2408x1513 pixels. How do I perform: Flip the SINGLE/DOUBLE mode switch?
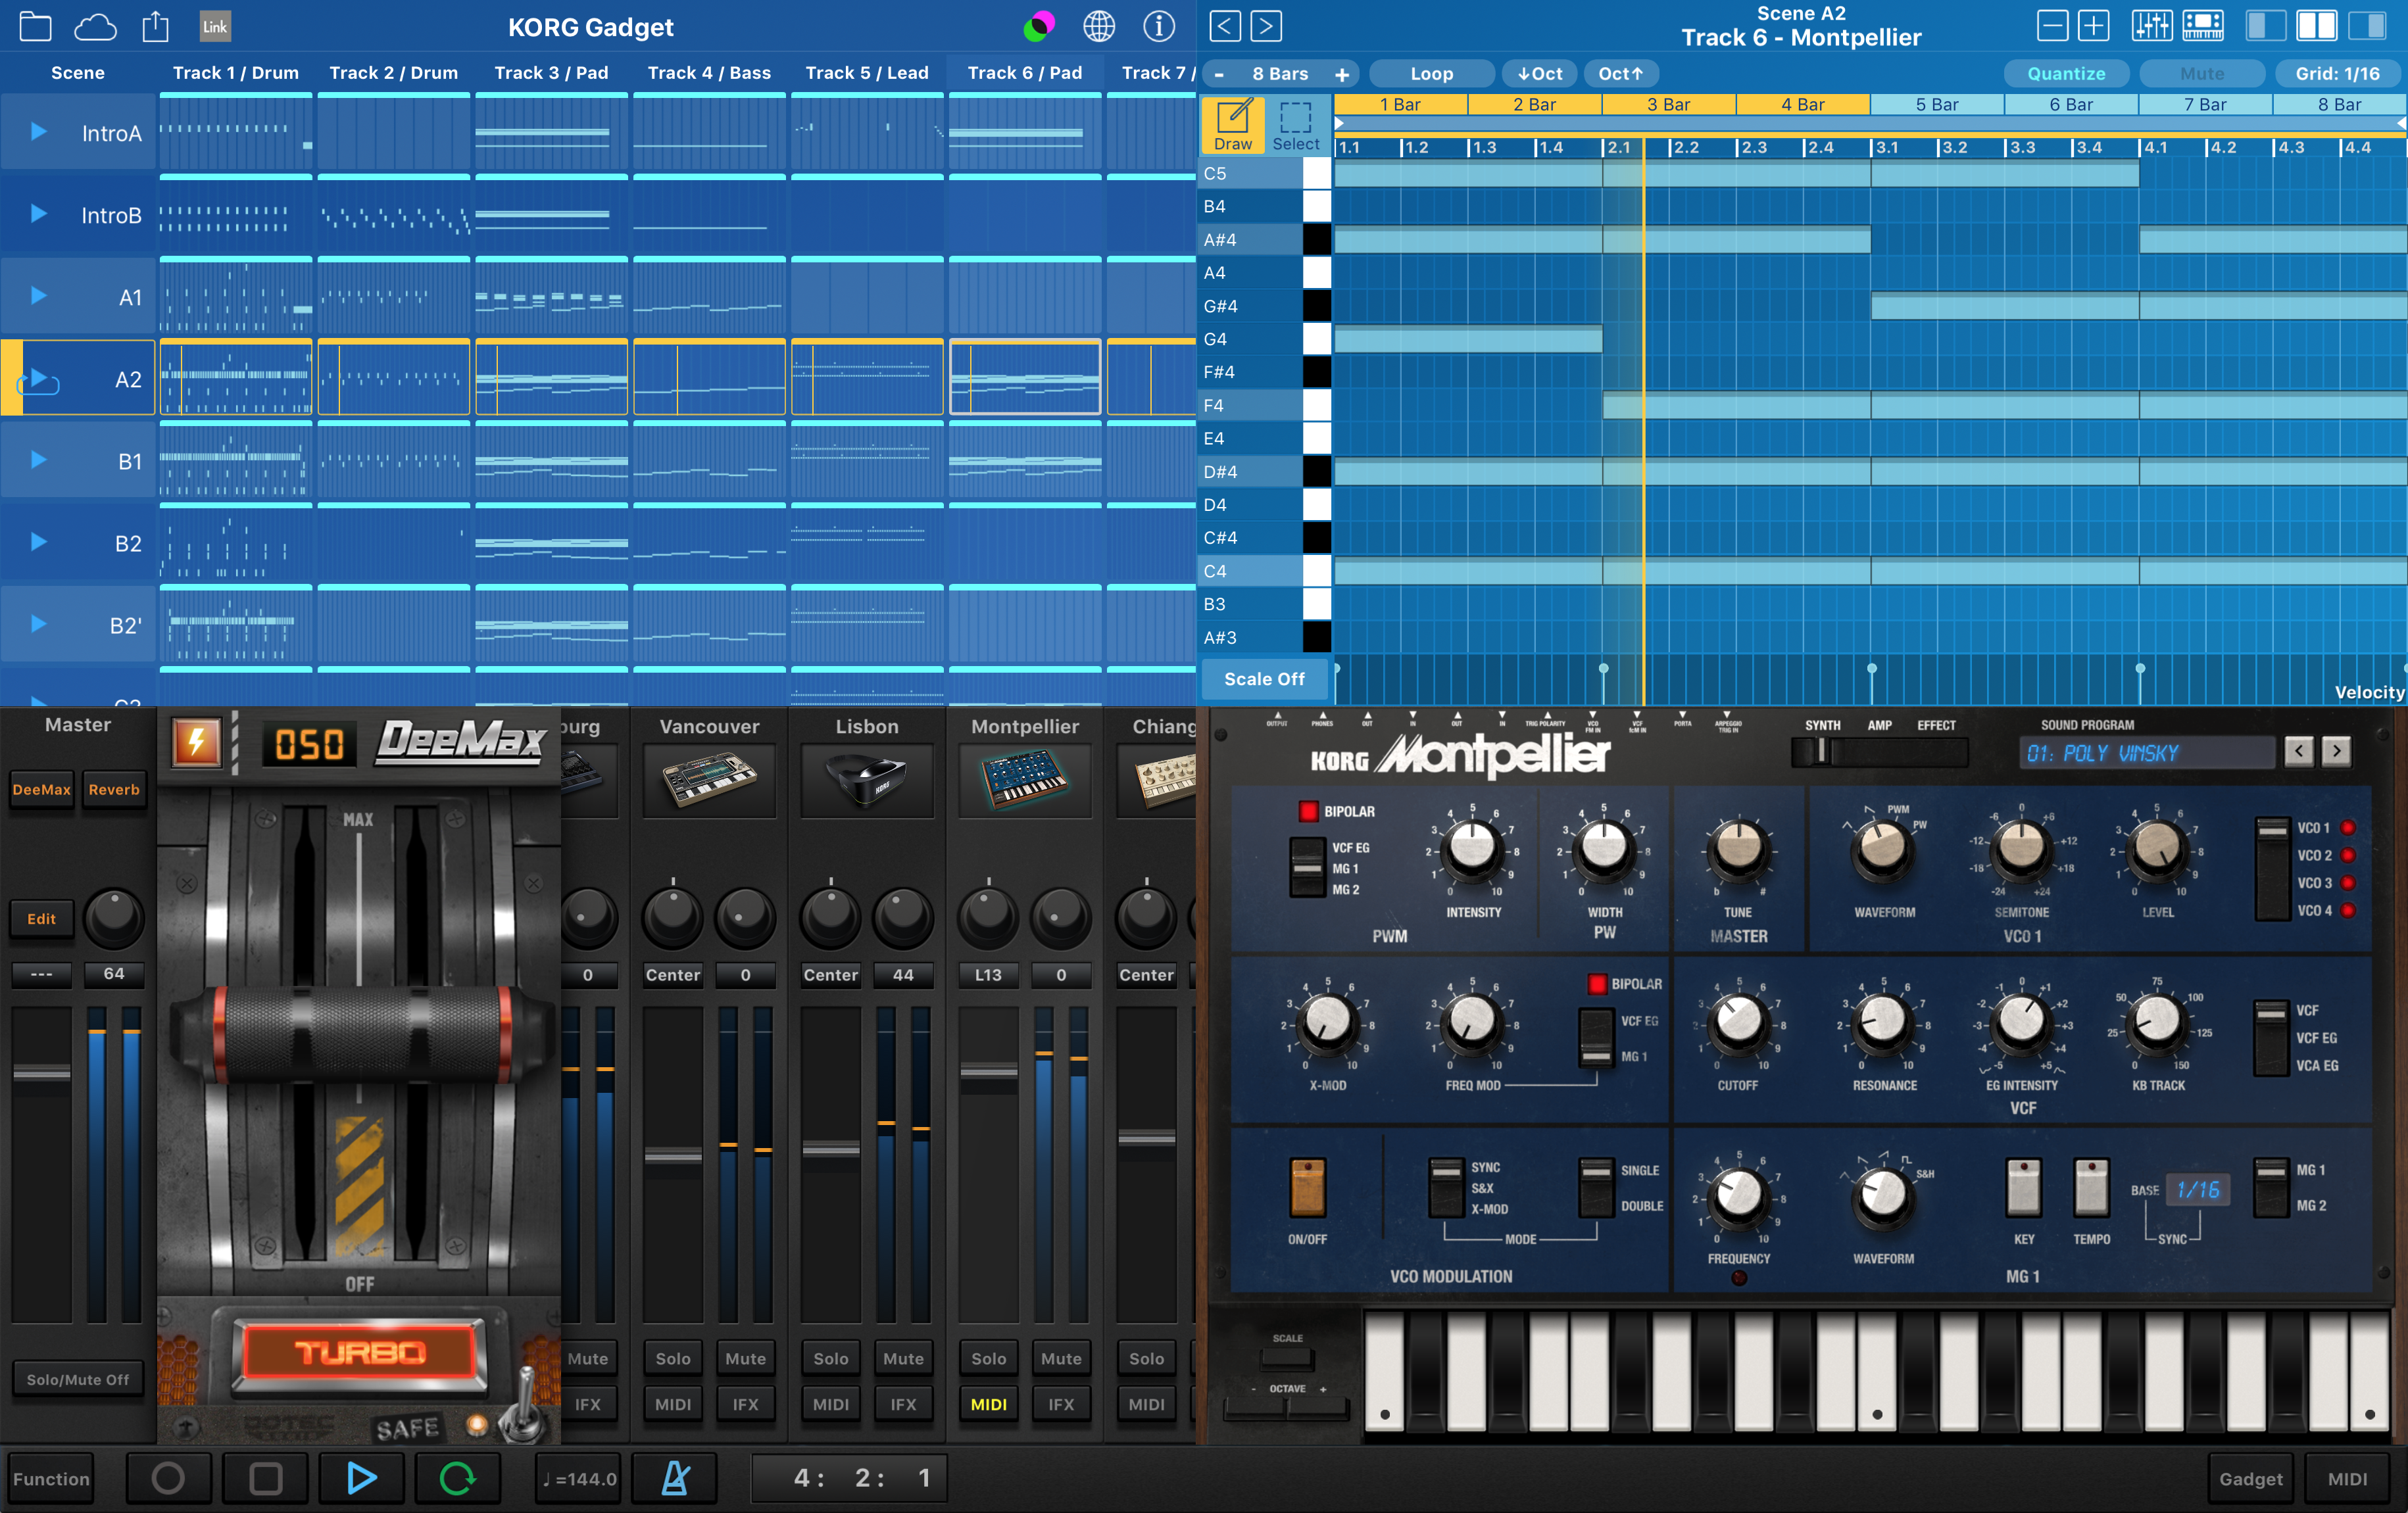click(x=1596, y=1187)
